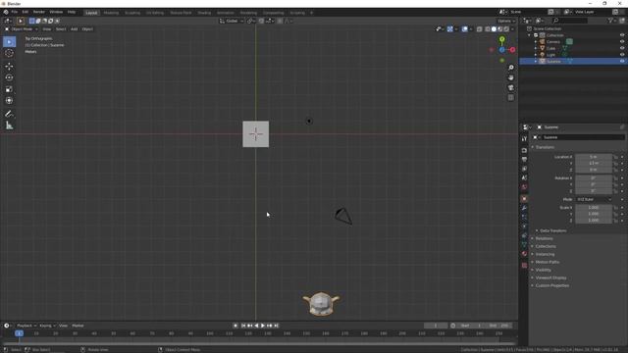Open the Render properties tab
Screen dimensions: 628x353
524,150
